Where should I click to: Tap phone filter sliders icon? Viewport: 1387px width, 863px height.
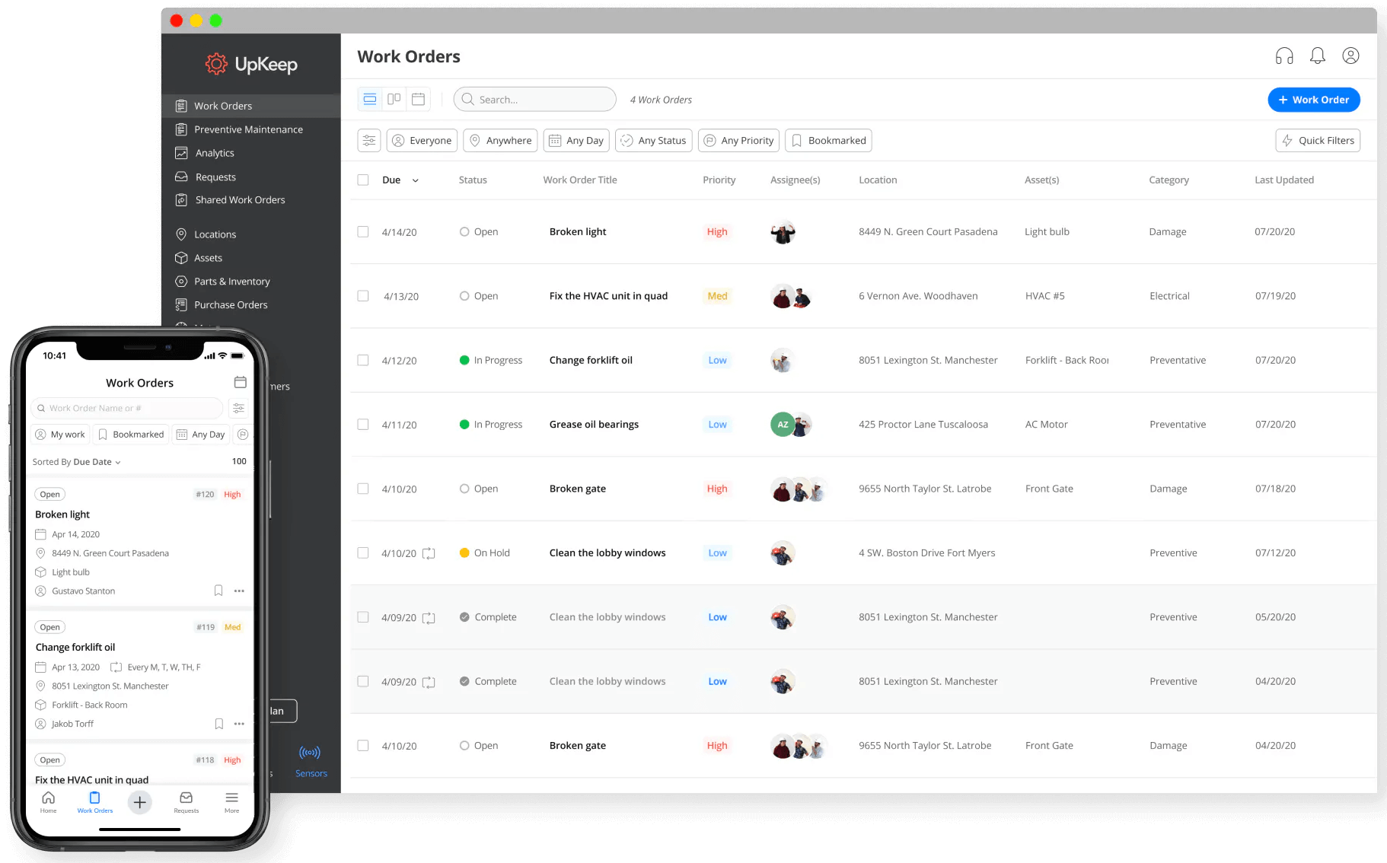click(238, 408)
